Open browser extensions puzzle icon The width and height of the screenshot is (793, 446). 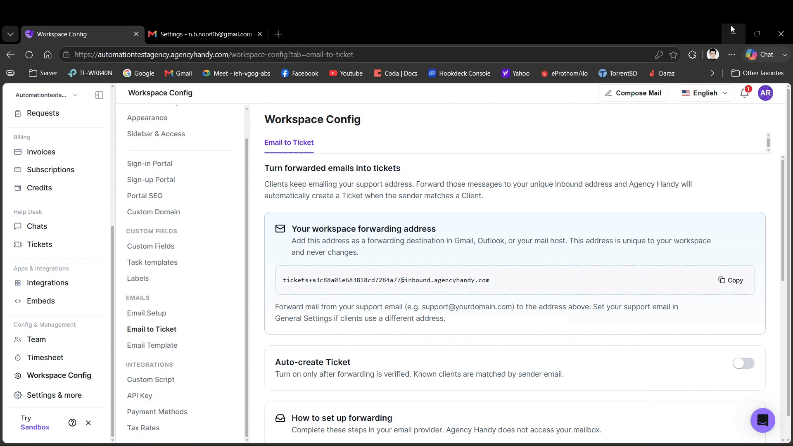pyautogui.click(x=692, y=55)
